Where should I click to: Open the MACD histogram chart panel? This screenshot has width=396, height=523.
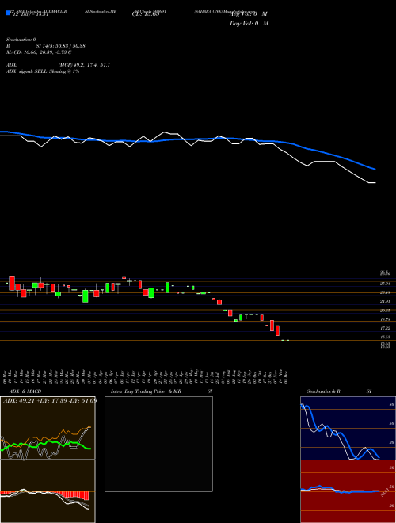click(x=48, y=491)
